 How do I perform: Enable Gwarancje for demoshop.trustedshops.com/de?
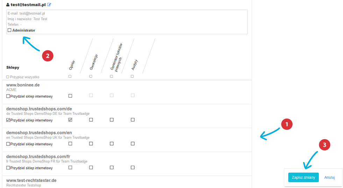coord(91,120)
